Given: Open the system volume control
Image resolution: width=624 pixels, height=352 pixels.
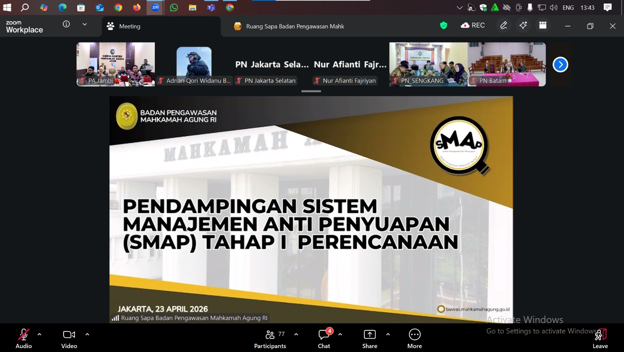Looking at the screenshot, I should 553,7.
